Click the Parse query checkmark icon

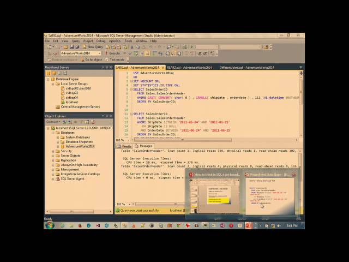(130, 53)
